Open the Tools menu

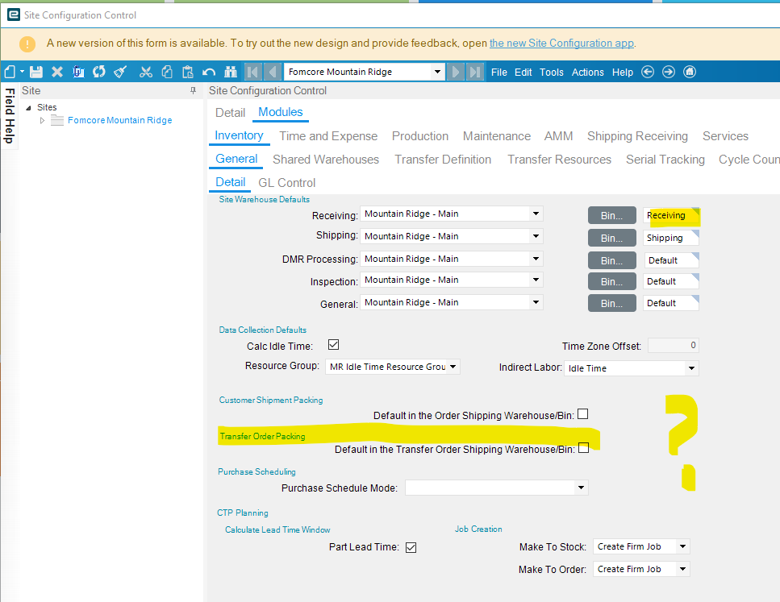(552, 72)
